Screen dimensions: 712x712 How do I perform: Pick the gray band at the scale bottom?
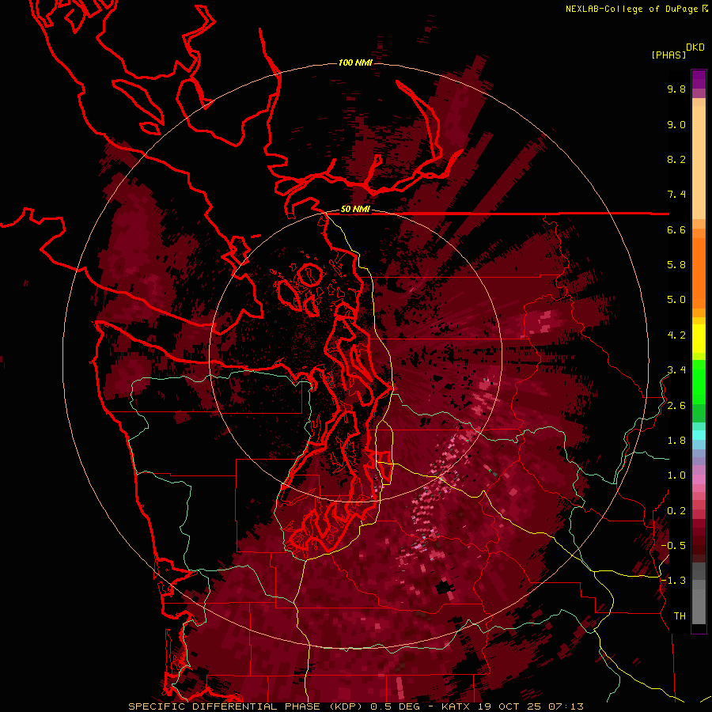pos(699,595)
